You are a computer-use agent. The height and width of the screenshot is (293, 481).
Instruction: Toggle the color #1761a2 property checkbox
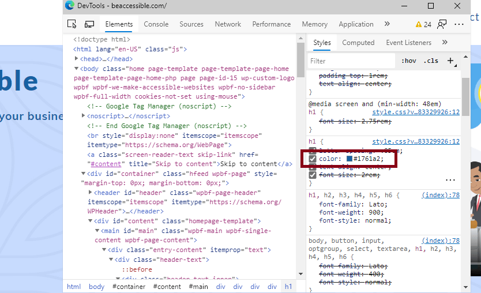tap(312, 159)
